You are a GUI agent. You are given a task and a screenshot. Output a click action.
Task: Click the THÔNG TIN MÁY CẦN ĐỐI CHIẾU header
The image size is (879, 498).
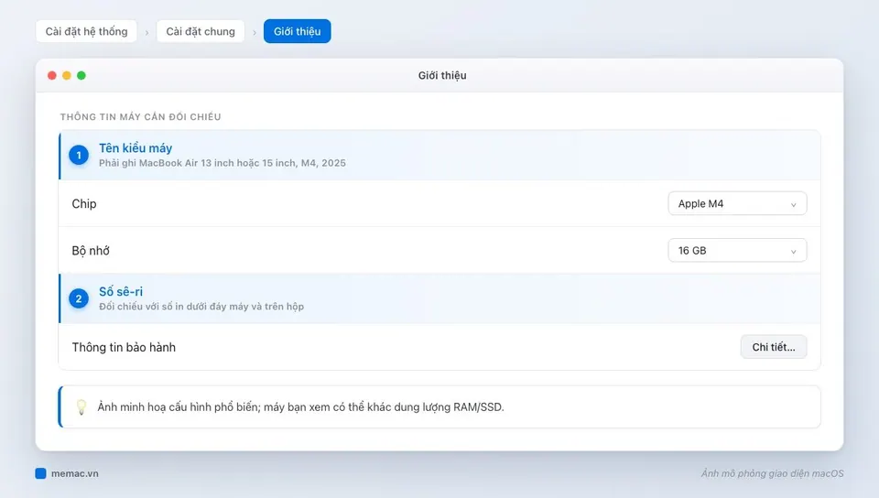point(141,116)
